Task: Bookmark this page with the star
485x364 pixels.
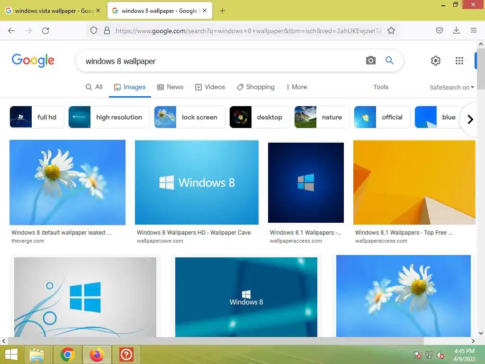Action: point(391,31)
